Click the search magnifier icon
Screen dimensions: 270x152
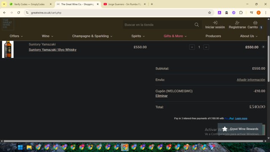pos(197,24)
